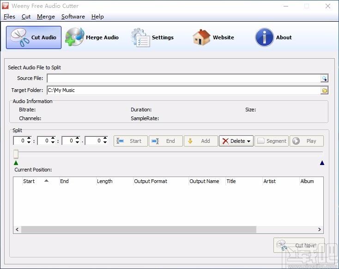The image size is (339, 269).
Task: Set the split End point
Action: 166,141
